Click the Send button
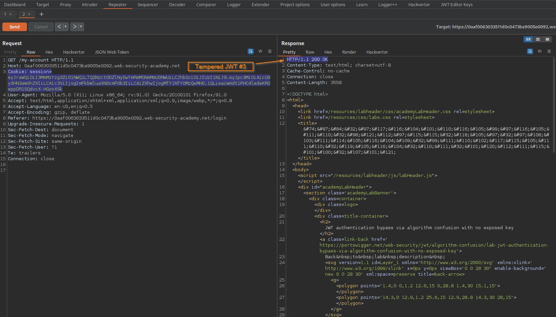The height and width of the screenshot is (317, 556). (14, 27)
